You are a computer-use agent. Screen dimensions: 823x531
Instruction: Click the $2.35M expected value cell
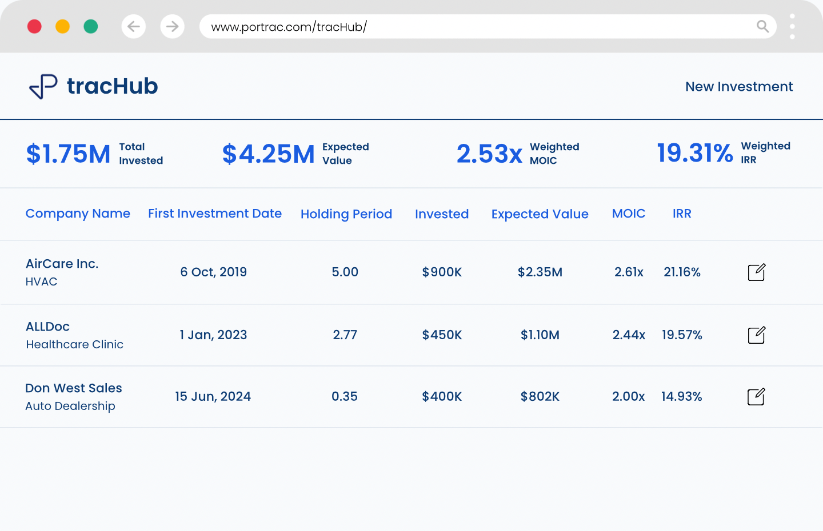pyautogui.click(x=540, y=272)
